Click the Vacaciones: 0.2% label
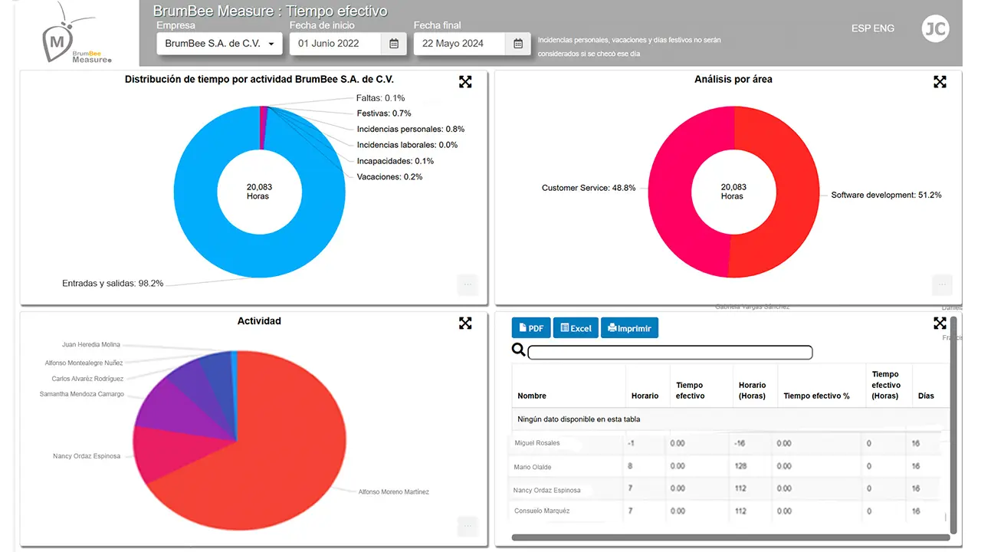The width and height of the screenshot is (981, 552). [x=389, y=177]
